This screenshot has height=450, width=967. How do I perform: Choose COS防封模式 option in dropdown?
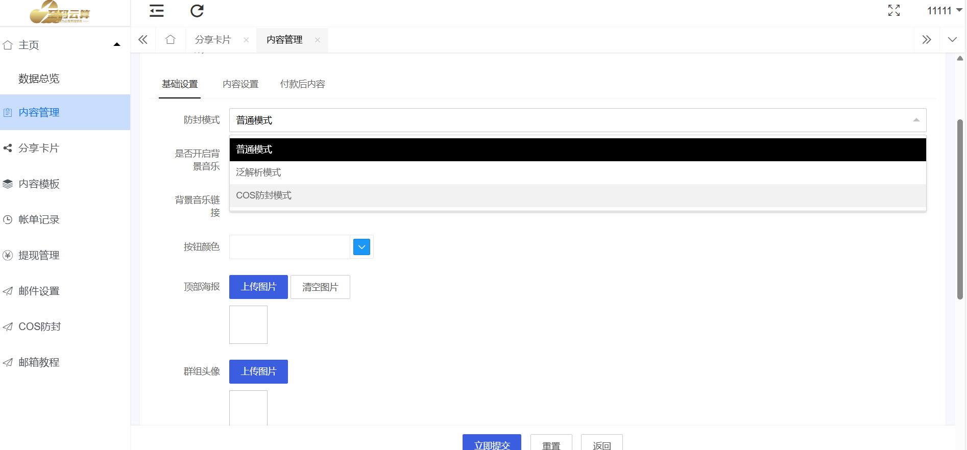tap(577, 195)
